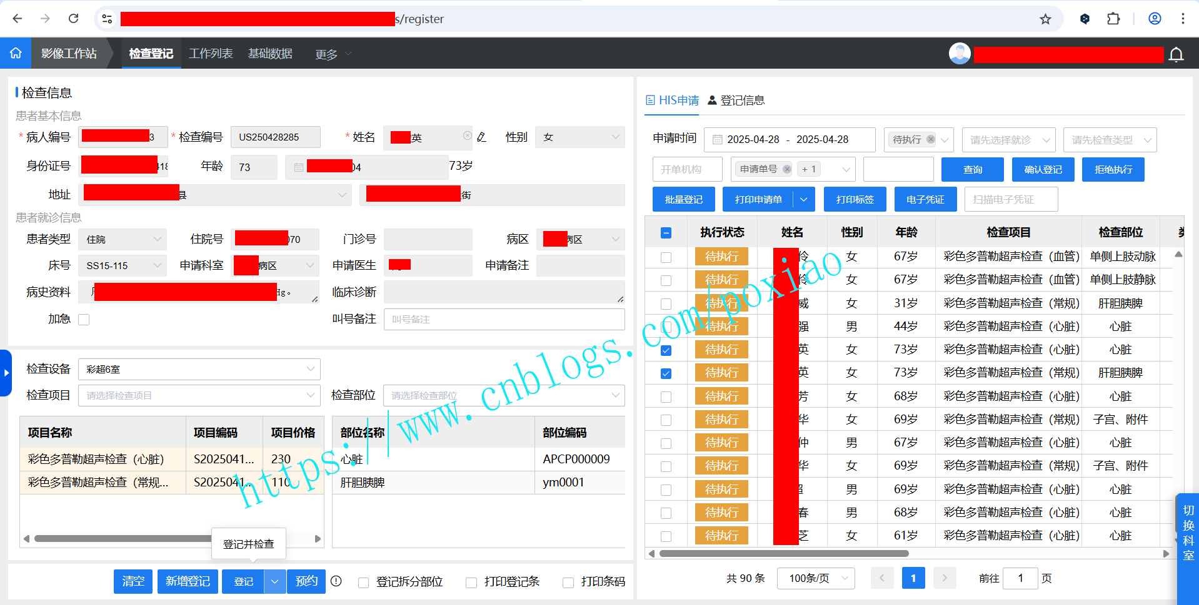Image resolution: width=1199 pixels, height=605 pixels.
Task: Expand the left side panel arrow
Action: click(x=6, y=373)
